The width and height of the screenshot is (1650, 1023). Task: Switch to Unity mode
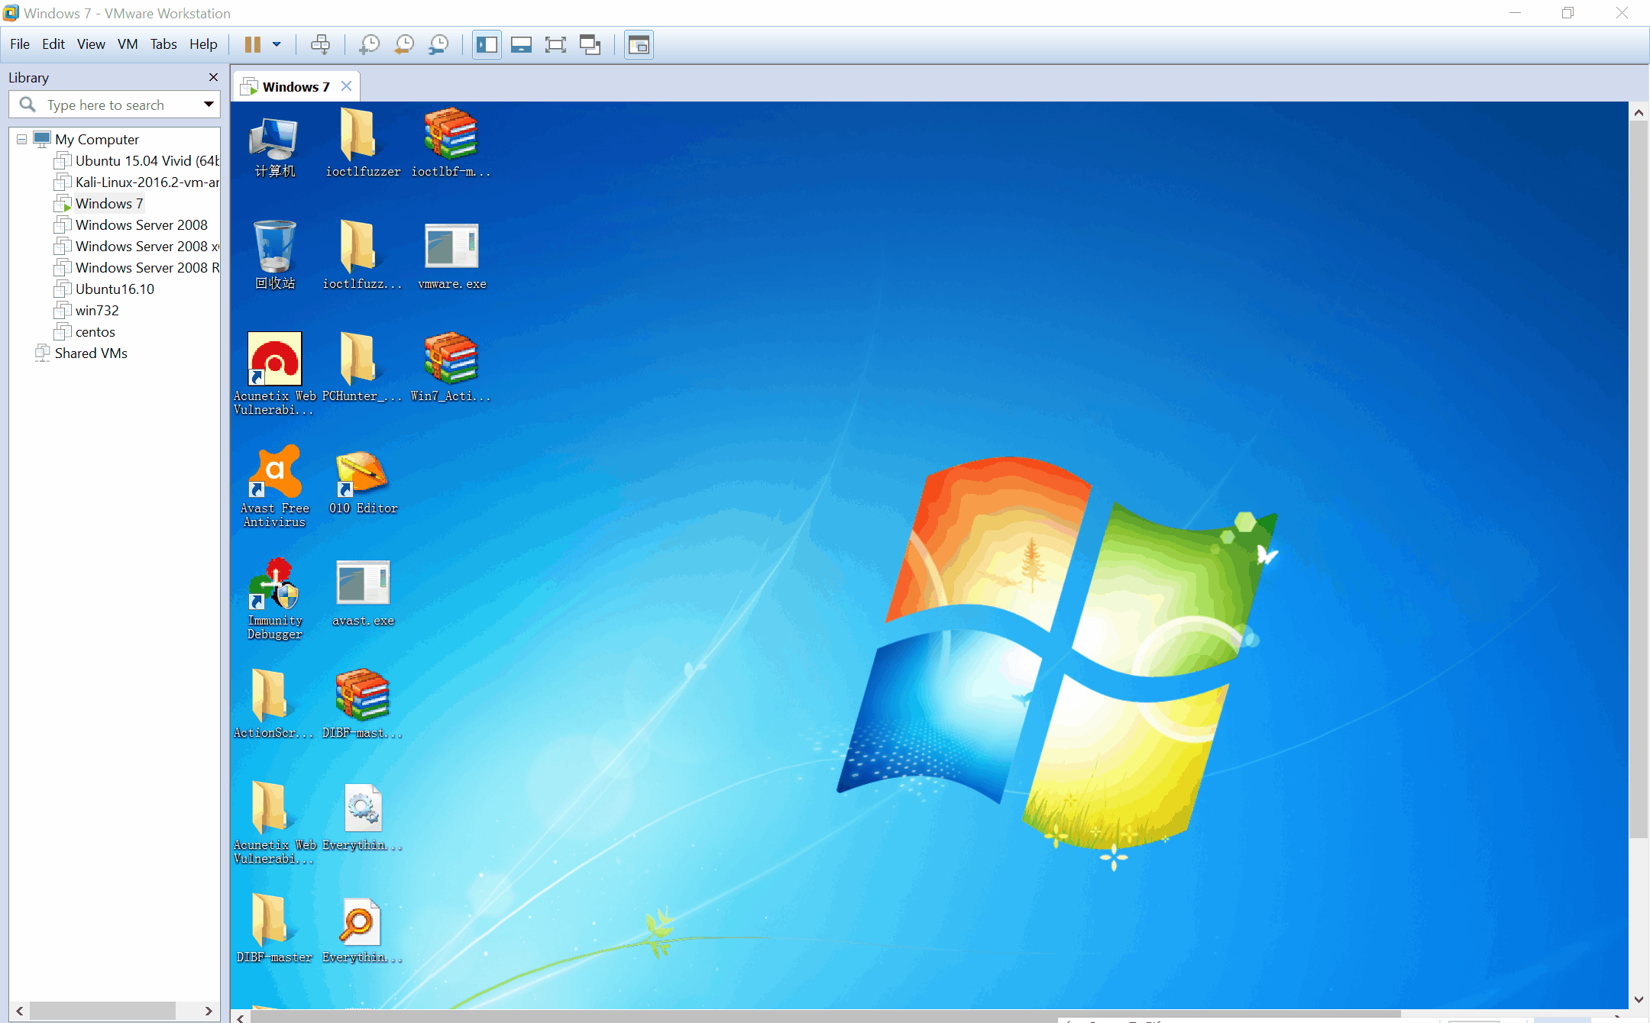click(x=590, y=45)
